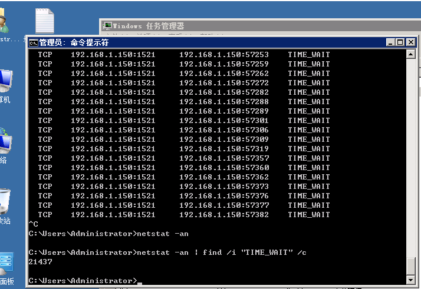Click the row with port 57319
Screen dimensions: 421x289
pyautogui.click(x=183, y=148)
